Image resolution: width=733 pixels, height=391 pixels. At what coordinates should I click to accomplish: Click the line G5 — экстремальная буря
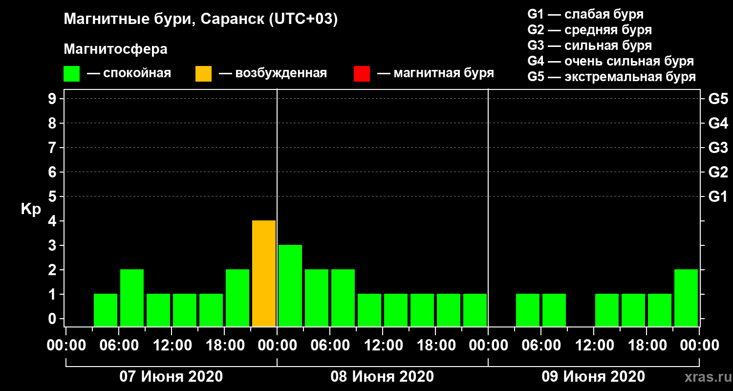(x=612, y=77)
